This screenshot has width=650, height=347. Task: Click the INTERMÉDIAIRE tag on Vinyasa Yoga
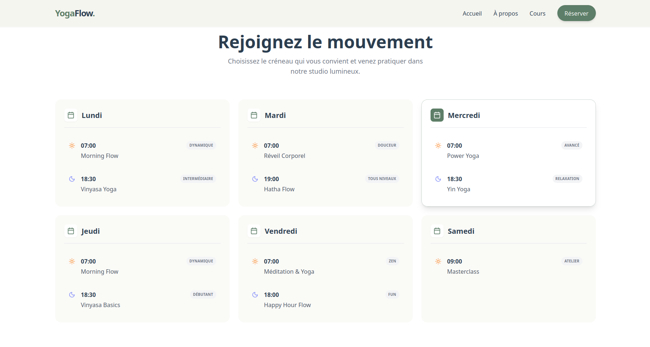(198, 179)
